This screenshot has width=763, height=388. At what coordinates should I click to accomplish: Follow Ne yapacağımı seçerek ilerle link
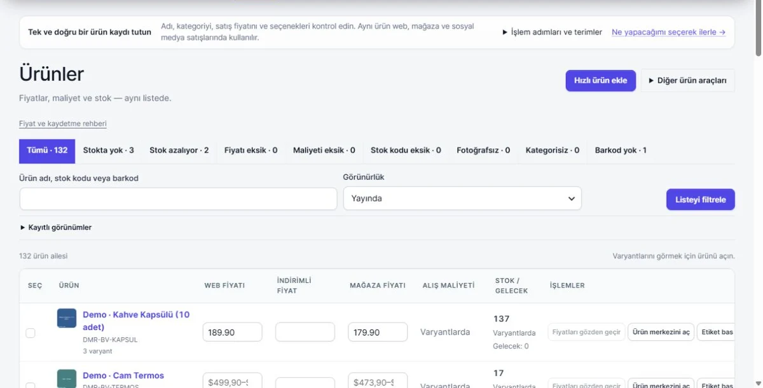point(668,32)
